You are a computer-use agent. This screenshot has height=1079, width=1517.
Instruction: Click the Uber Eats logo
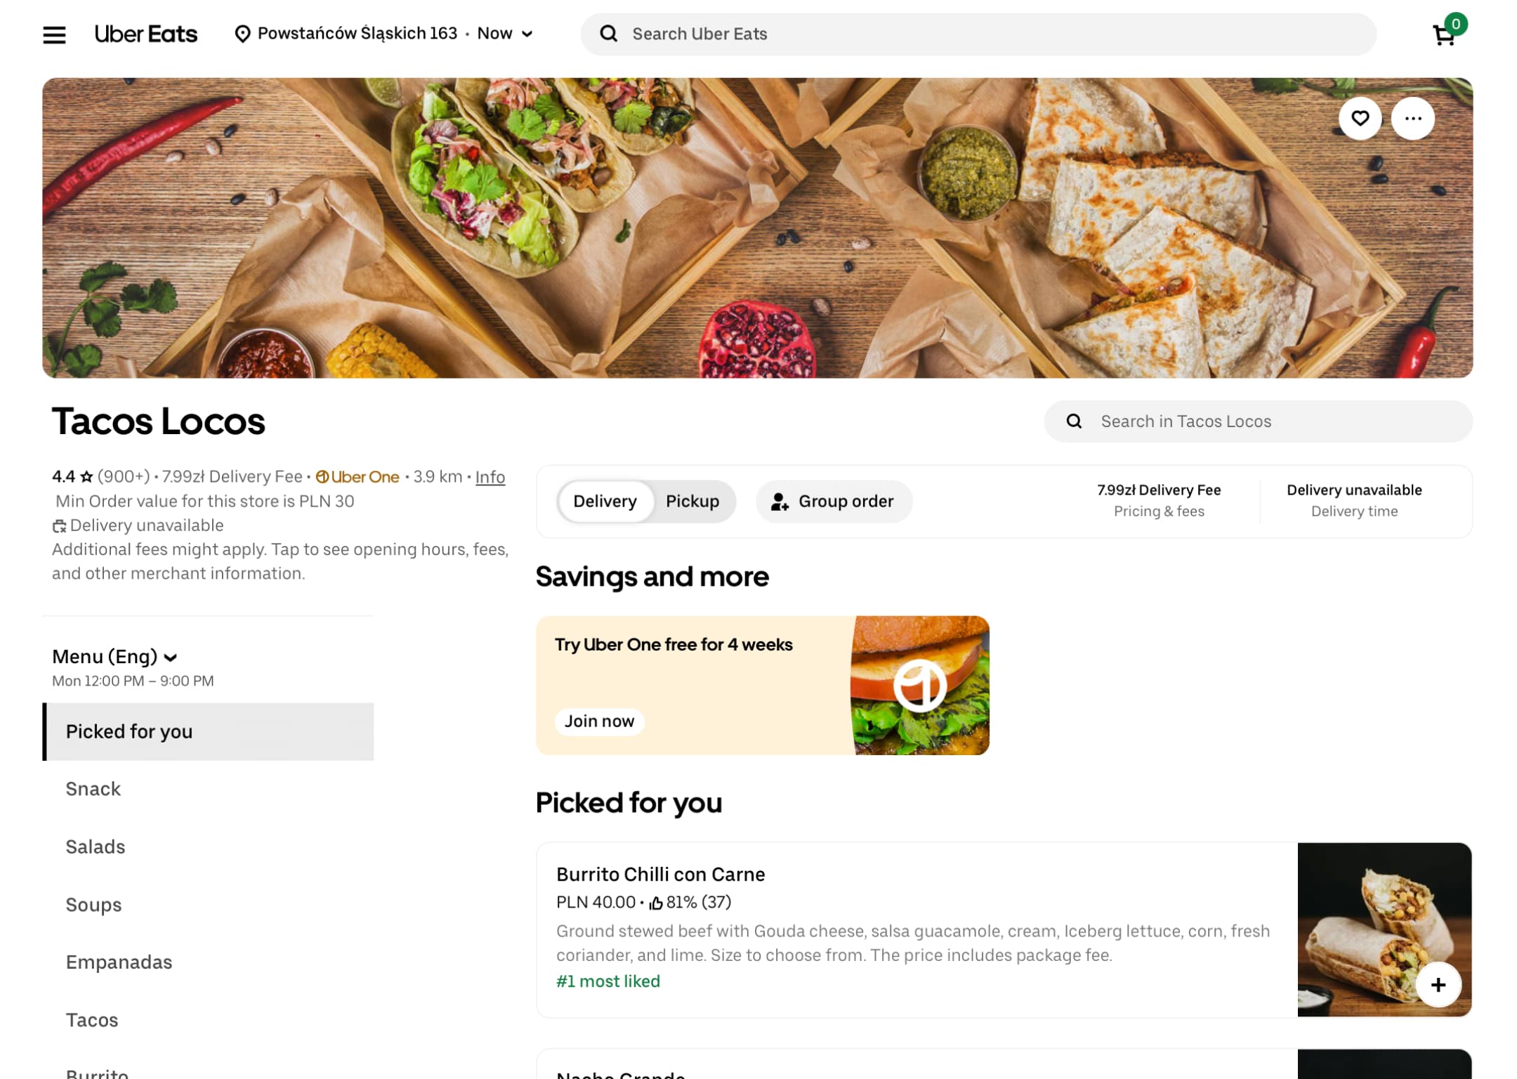point(145,34)
